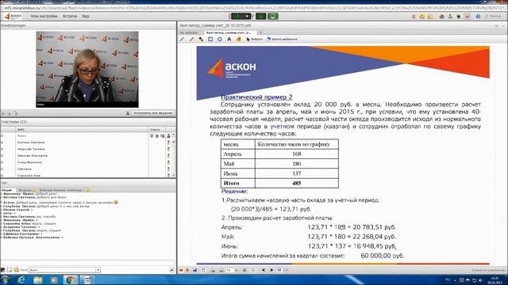The height and width of the screenshot is (285, 508).
Task: Open media player from taskbar
Action: tap(54, 279)
